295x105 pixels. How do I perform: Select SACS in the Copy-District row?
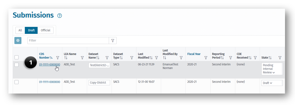pyautogui.click(x=116, y=82)
